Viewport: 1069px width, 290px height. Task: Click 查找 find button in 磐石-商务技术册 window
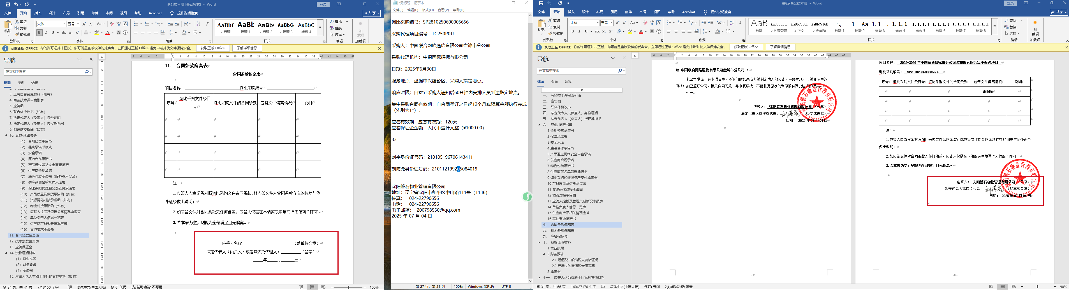click(x=1010, y=21)
